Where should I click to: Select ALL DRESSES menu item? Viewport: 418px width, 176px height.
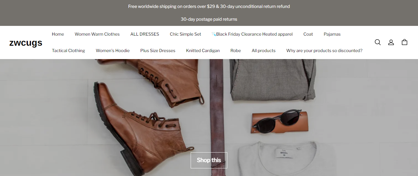pyautogui.click(x=145, y=34)
